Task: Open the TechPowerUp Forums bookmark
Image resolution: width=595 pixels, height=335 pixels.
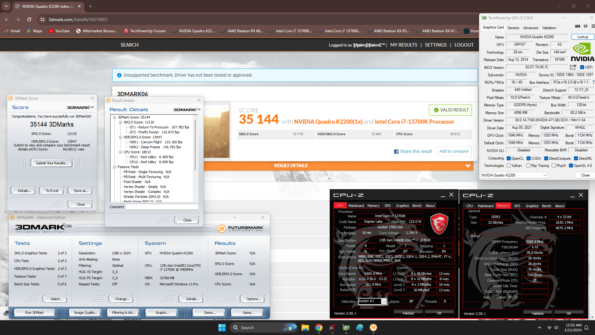Action: click(x=145, y=31)
